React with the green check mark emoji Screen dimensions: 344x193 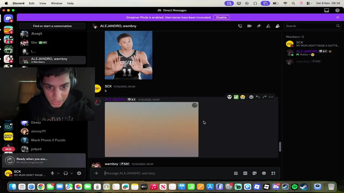click(236, 97)
